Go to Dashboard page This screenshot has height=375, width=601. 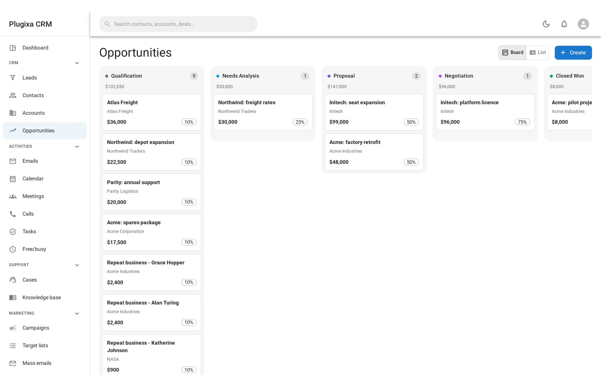pyautogui.click(x=45, y=48)
